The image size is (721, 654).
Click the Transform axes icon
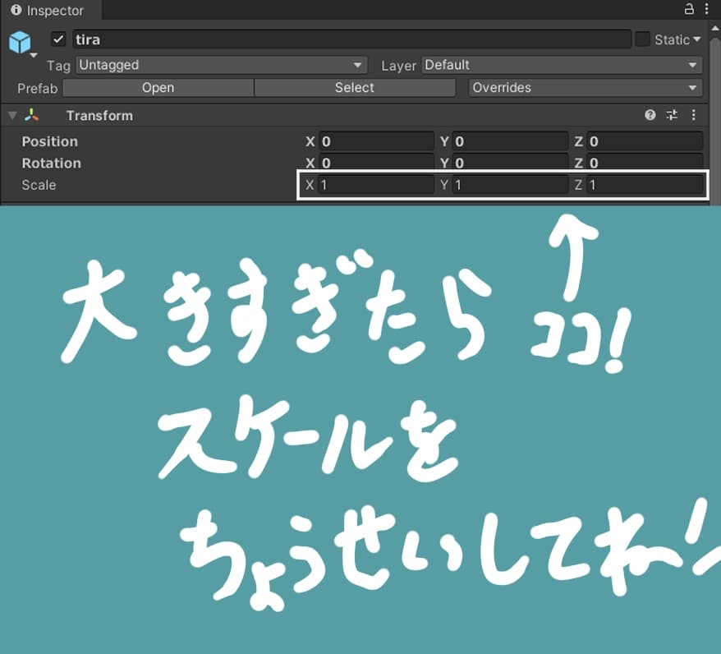(31, 115)
